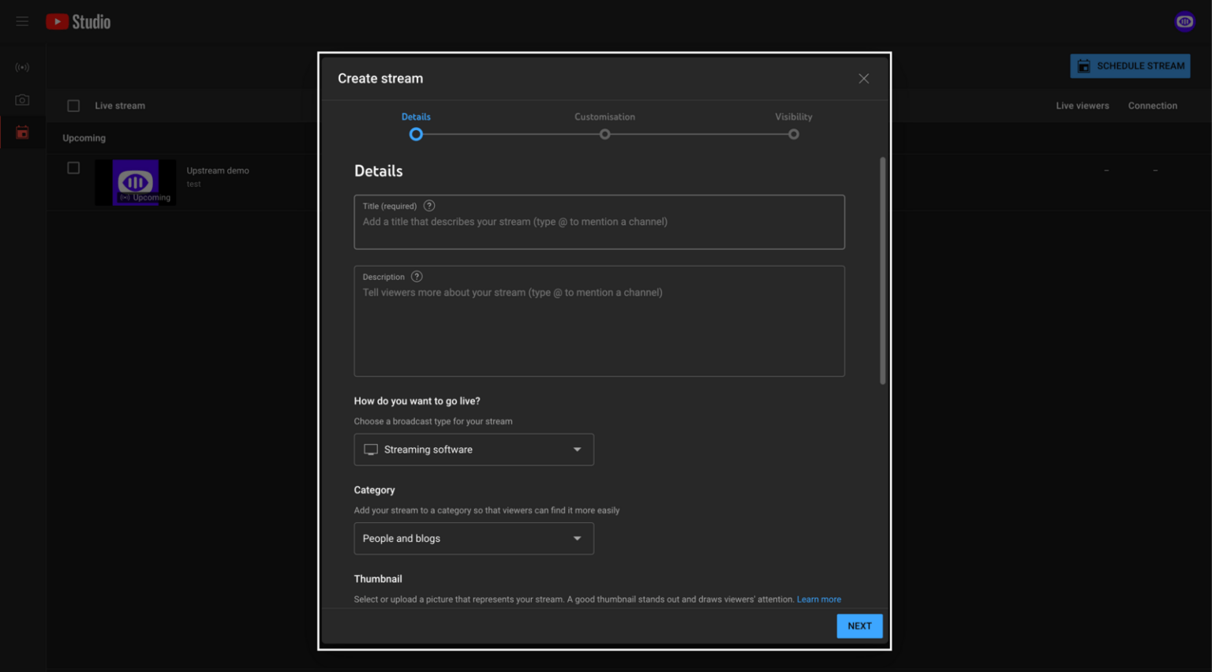This screenshot has height=672, width=1212.
Task: Select the Webcam camera sidebar icon
Action: tap(22, 100)
